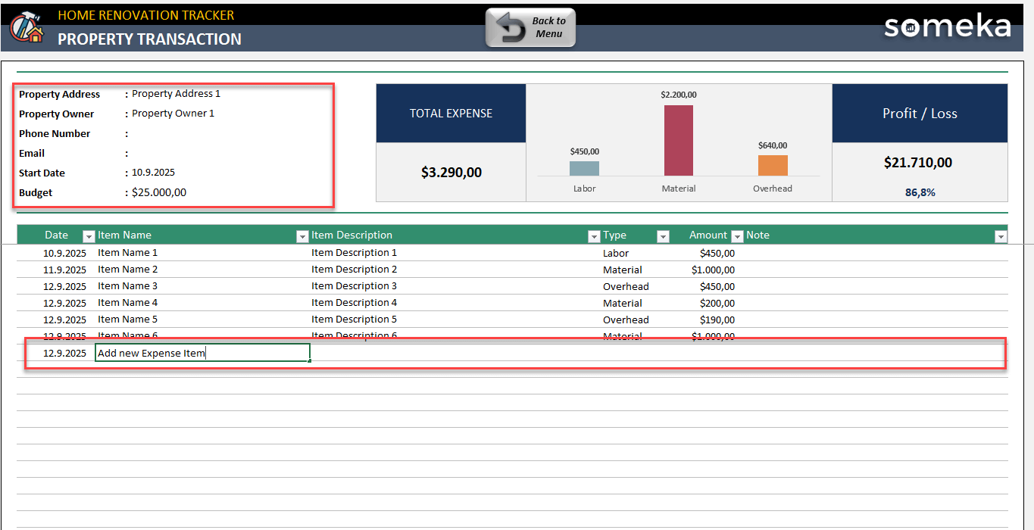Open the Type column filter dropdown

click(x=663, y=235)
